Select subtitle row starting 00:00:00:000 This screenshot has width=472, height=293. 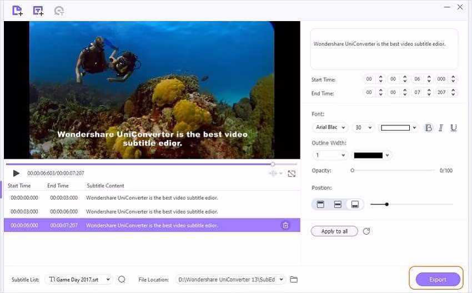pyautogui.click(x=152, y=198)
